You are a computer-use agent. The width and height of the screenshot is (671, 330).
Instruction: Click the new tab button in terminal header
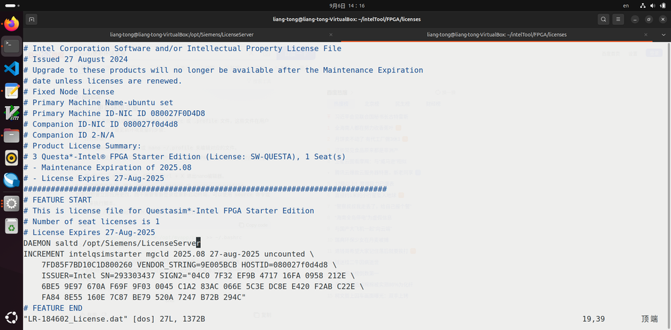32,19
